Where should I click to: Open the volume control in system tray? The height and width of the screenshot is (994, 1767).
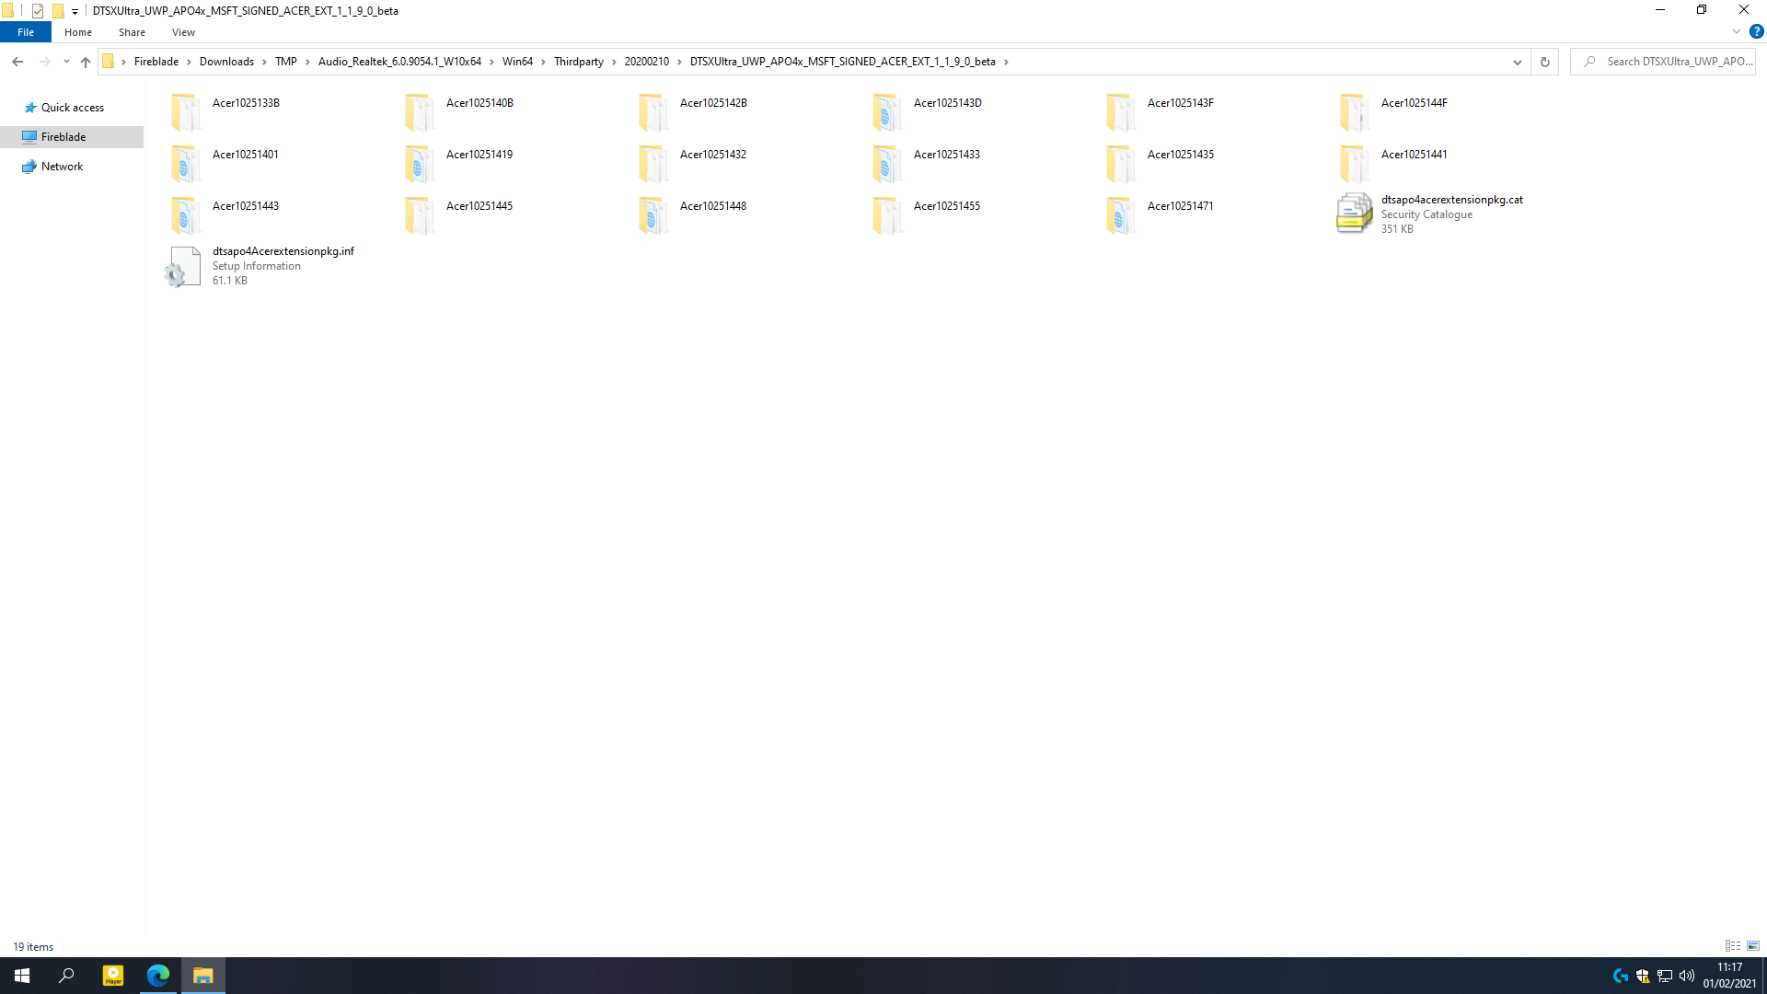coord(1687,976)
